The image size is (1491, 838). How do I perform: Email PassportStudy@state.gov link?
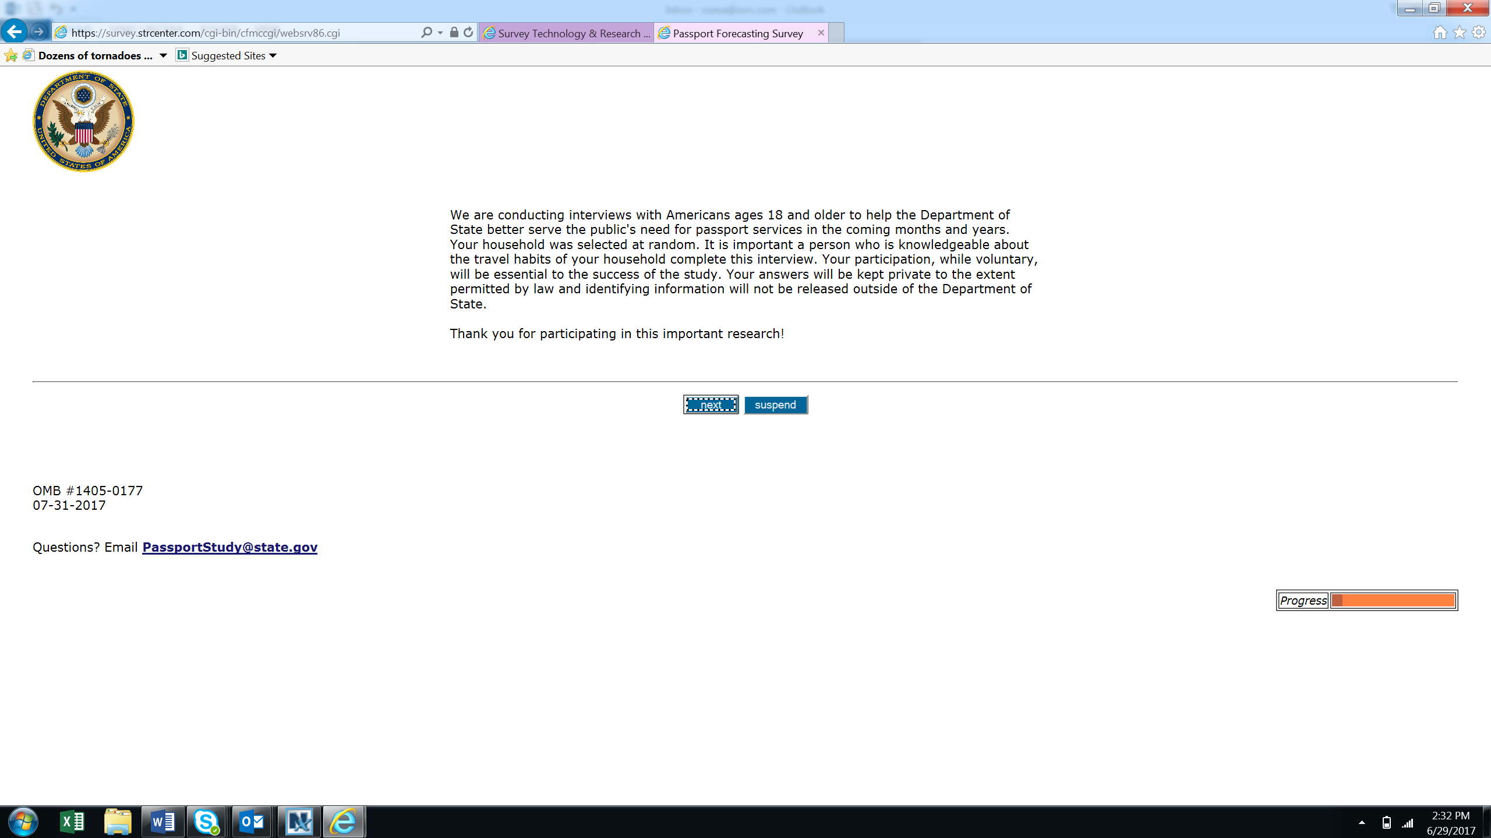point(229,547)
